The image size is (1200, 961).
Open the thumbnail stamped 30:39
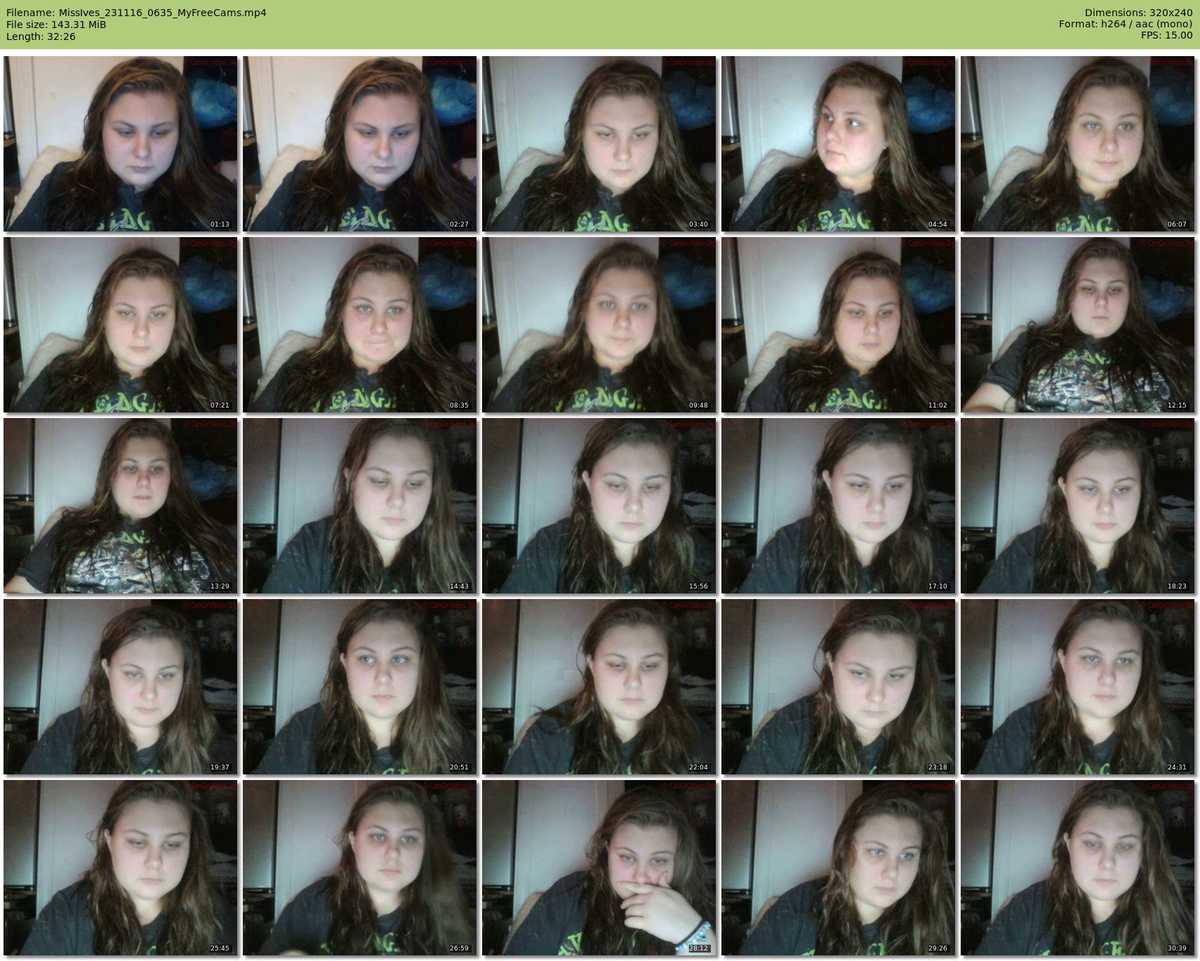[x=1078, y=868]
